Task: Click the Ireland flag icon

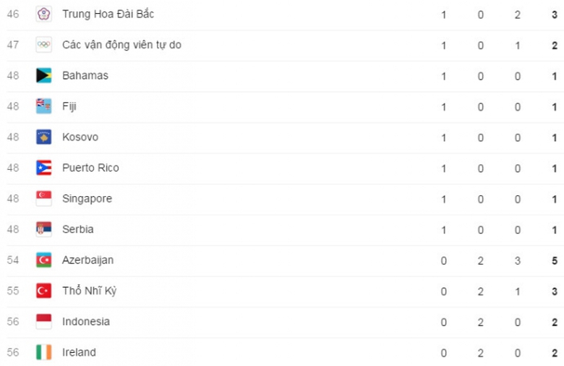Action: click(x=43, y=352)
